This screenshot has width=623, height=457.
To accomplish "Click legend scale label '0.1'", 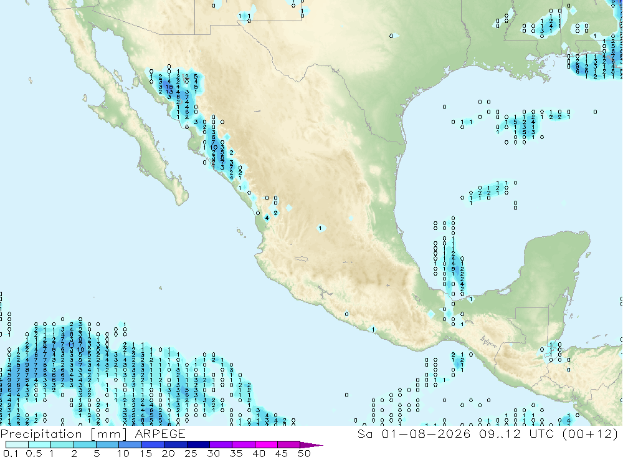I will [x=11, y=453].
